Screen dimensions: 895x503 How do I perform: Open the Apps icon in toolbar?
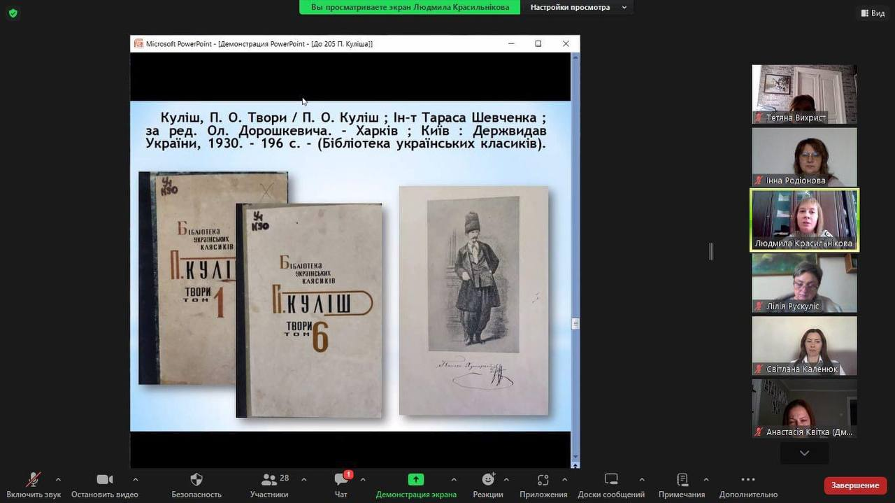(x=543, y=479)
